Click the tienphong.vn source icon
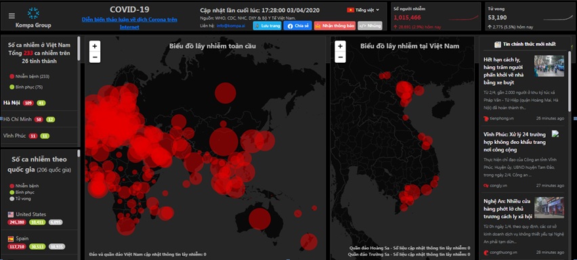The height and width of the screenshot is (260, 577). point(486,118)
